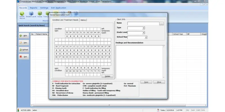
Task: Click the horizontal scrollbar of Clinic Transactions grid
Action: (x=109, y=105)
